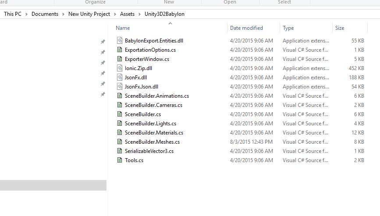Select the file Ionic.Zip.dll
This screenshot has height=216, width=380.
tap(139, 68)
